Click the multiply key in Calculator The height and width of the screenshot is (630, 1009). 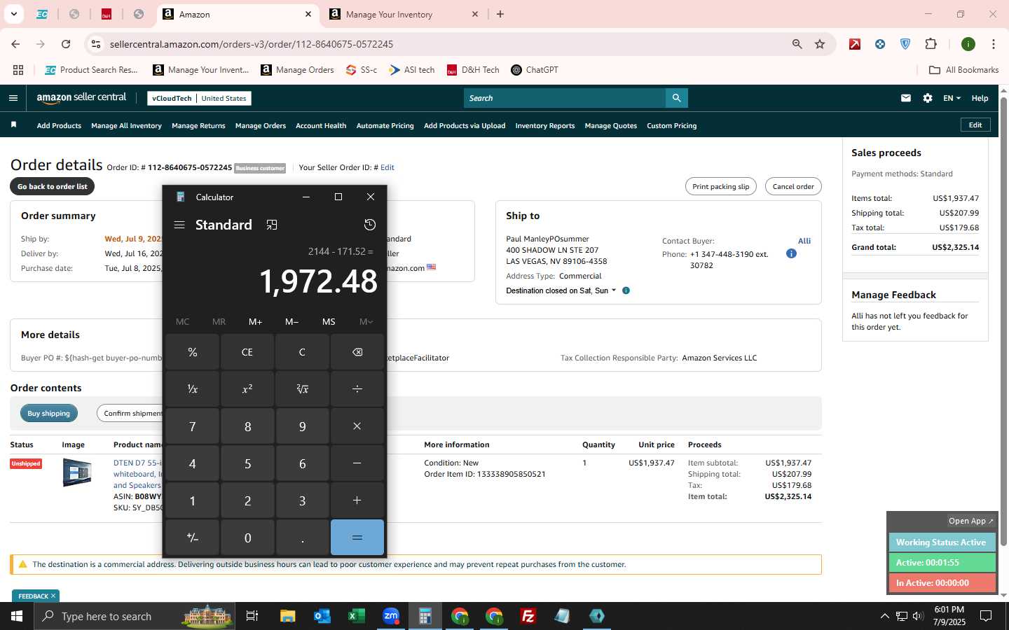(x=357, y=426)
